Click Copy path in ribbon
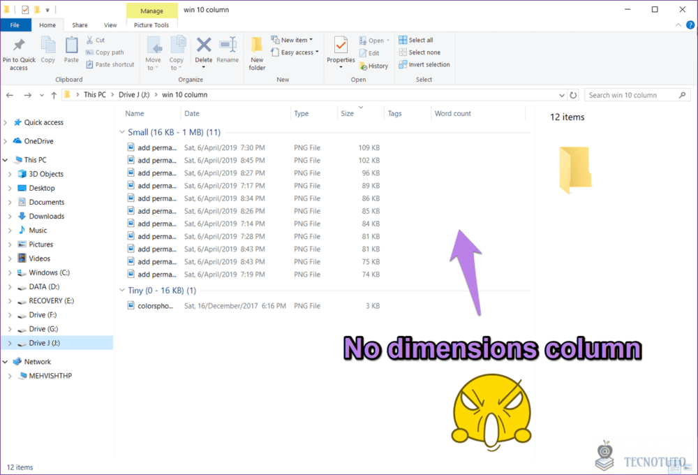 (x=105, y=52)
